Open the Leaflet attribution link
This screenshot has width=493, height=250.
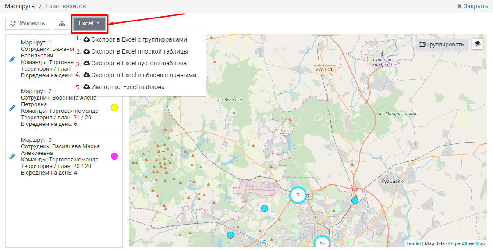point(413,243)
